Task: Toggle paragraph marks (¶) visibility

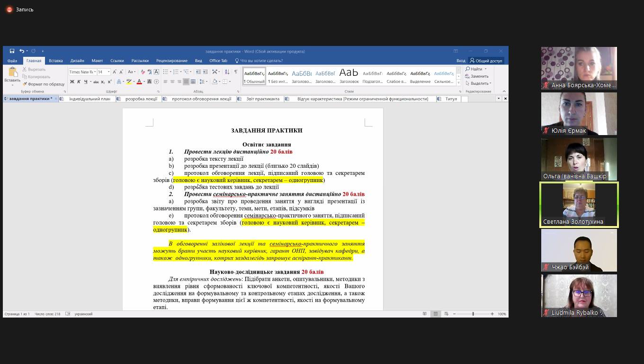Action: click(x=235, y=72)
